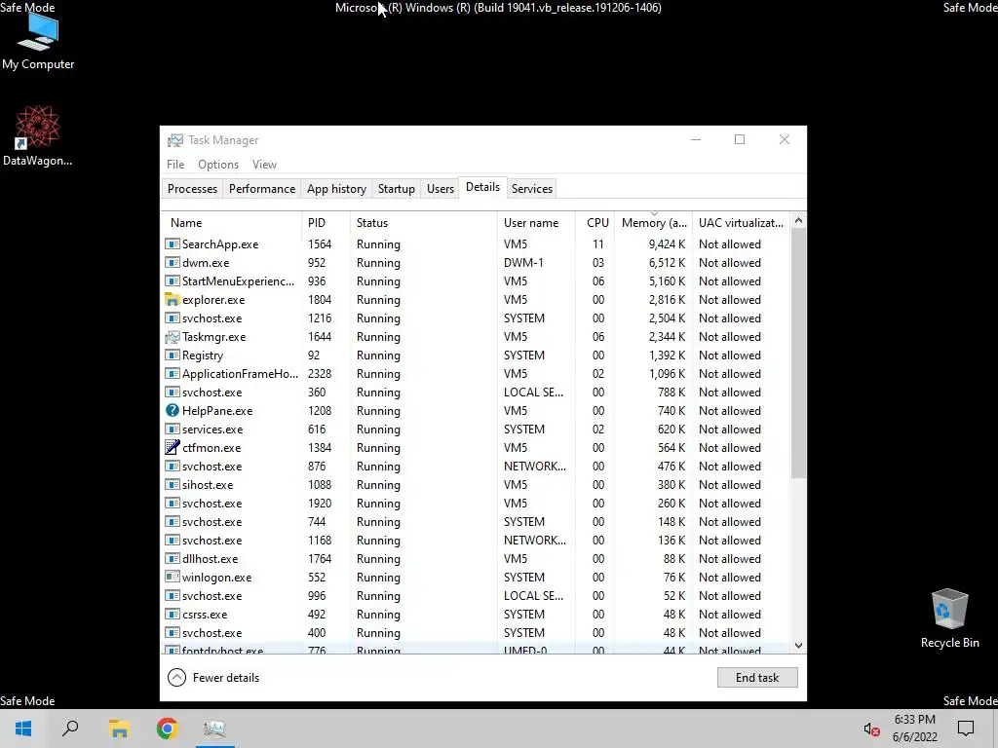Switch to the App history tab
998x748 pixels.
point(336,189)
